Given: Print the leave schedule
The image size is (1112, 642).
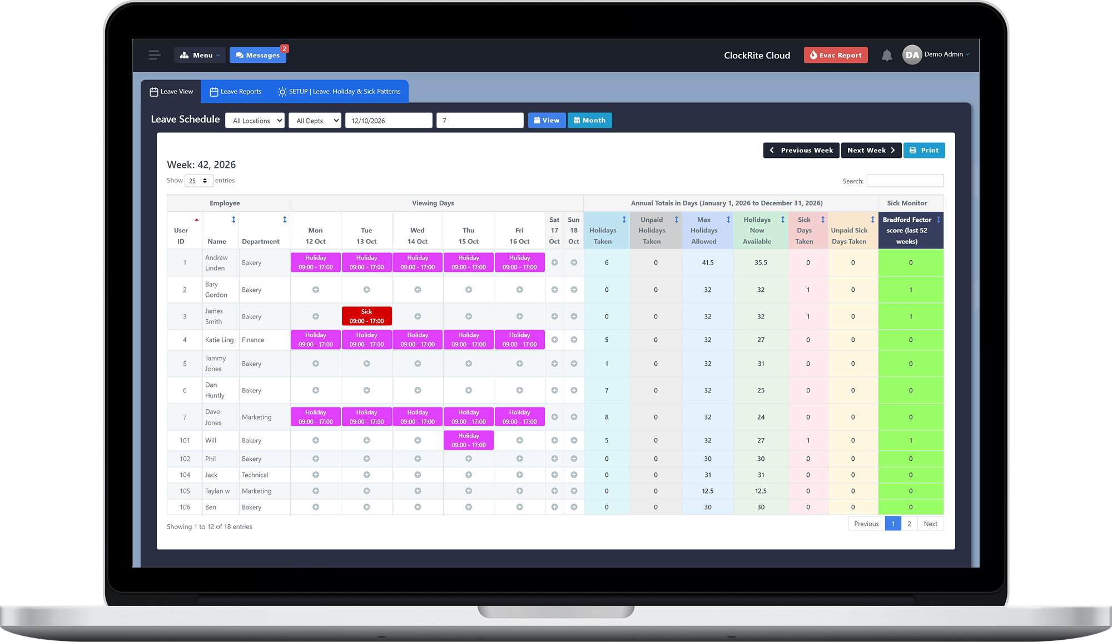Looking at the screenshot, I should click(x=924, y=151).
